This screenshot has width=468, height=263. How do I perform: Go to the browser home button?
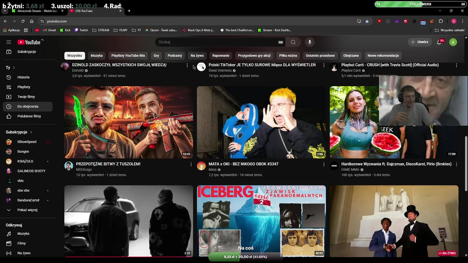(31, 21)
